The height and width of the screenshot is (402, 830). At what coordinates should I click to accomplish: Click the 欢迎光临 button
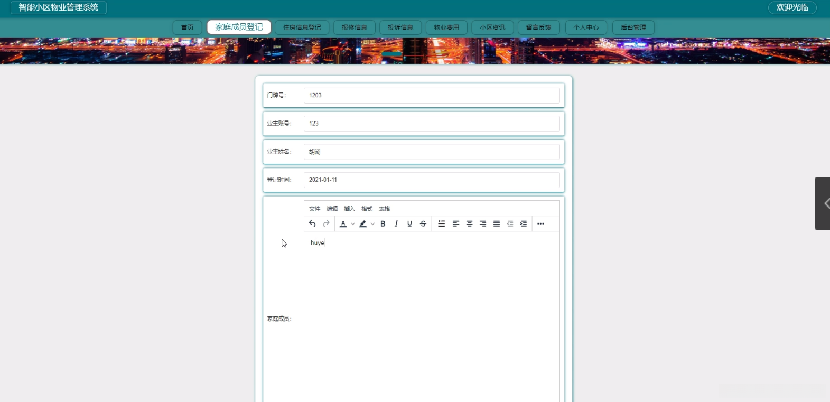(792, 7)
